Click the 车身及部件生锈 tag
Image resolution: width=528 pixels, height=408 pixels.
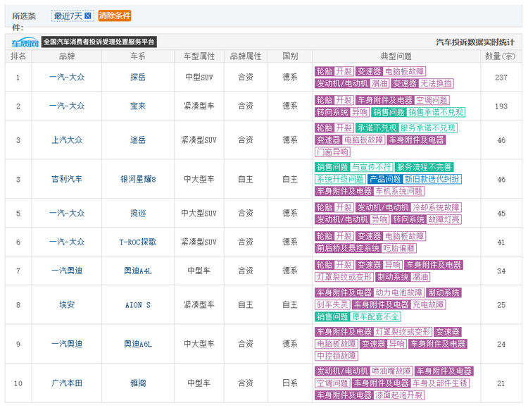440,383
